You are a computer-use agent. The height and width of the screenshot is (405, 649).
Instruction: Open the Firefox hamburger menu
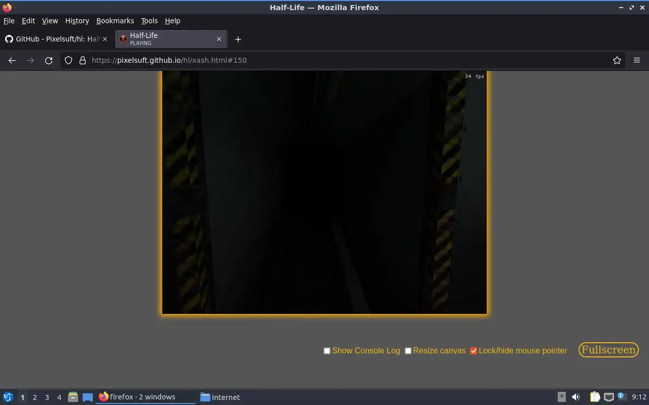point(637,60)
